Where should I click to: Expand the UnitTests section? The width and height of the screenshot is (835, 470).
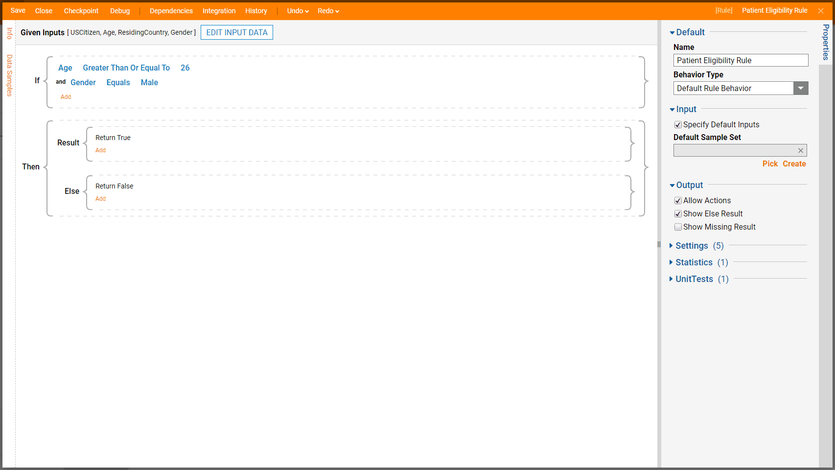pos(694,279)
